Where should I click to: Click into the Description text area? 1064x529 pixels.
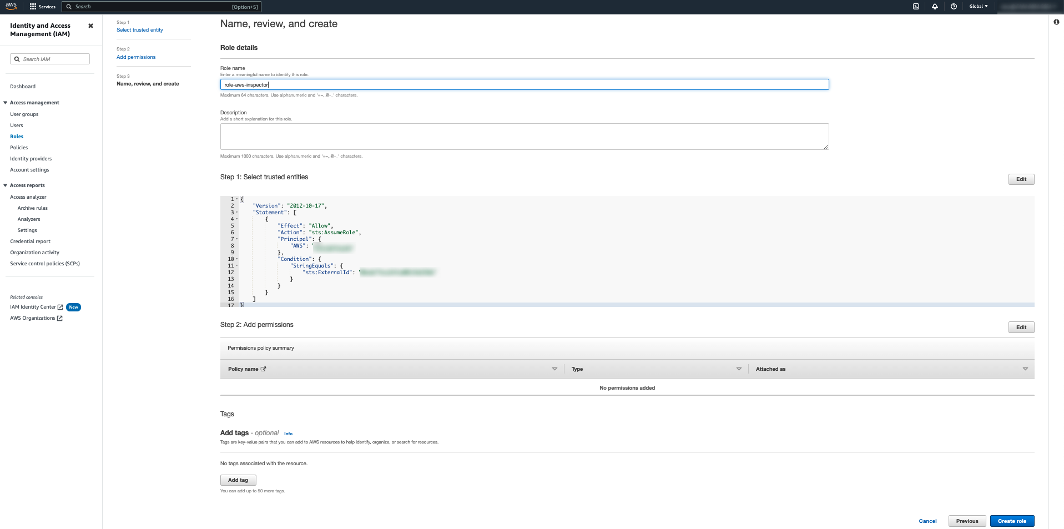point(525,137)
